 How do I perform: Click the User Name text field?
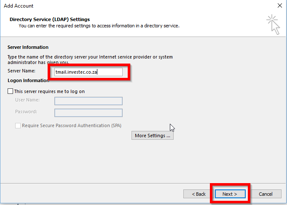[89, 101]
